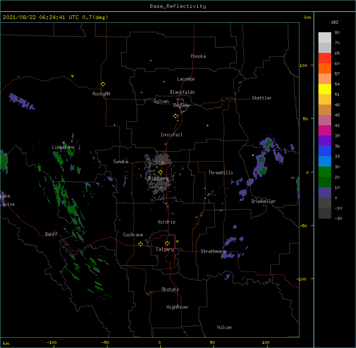
Task: Click the Stettler label
Action: tap(262, 98)
